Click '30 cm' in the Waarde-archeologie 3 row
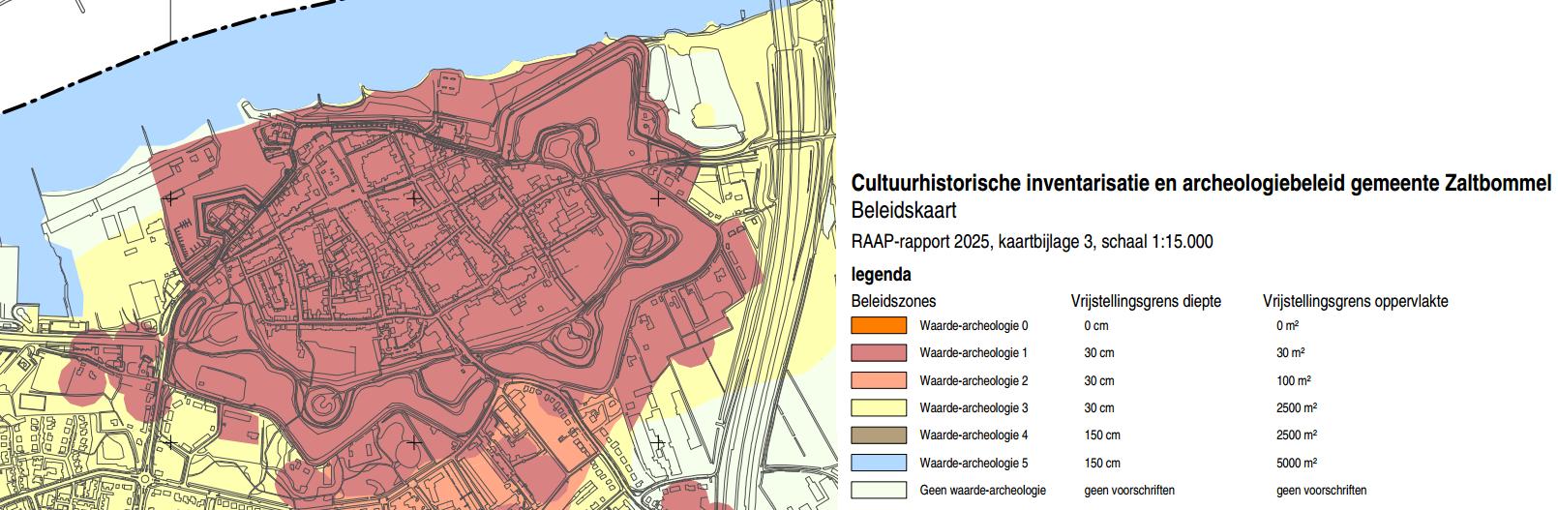The width and height of the screenshot is (1558, 510). click(x=1099, y=407)
